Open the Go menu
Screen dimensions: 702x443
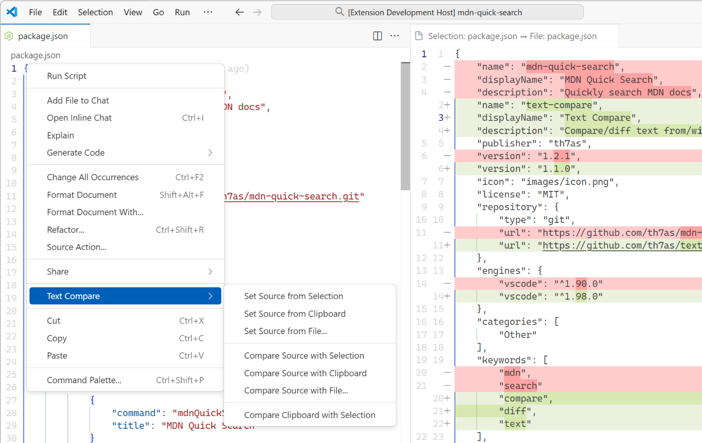tap(159, 12)
